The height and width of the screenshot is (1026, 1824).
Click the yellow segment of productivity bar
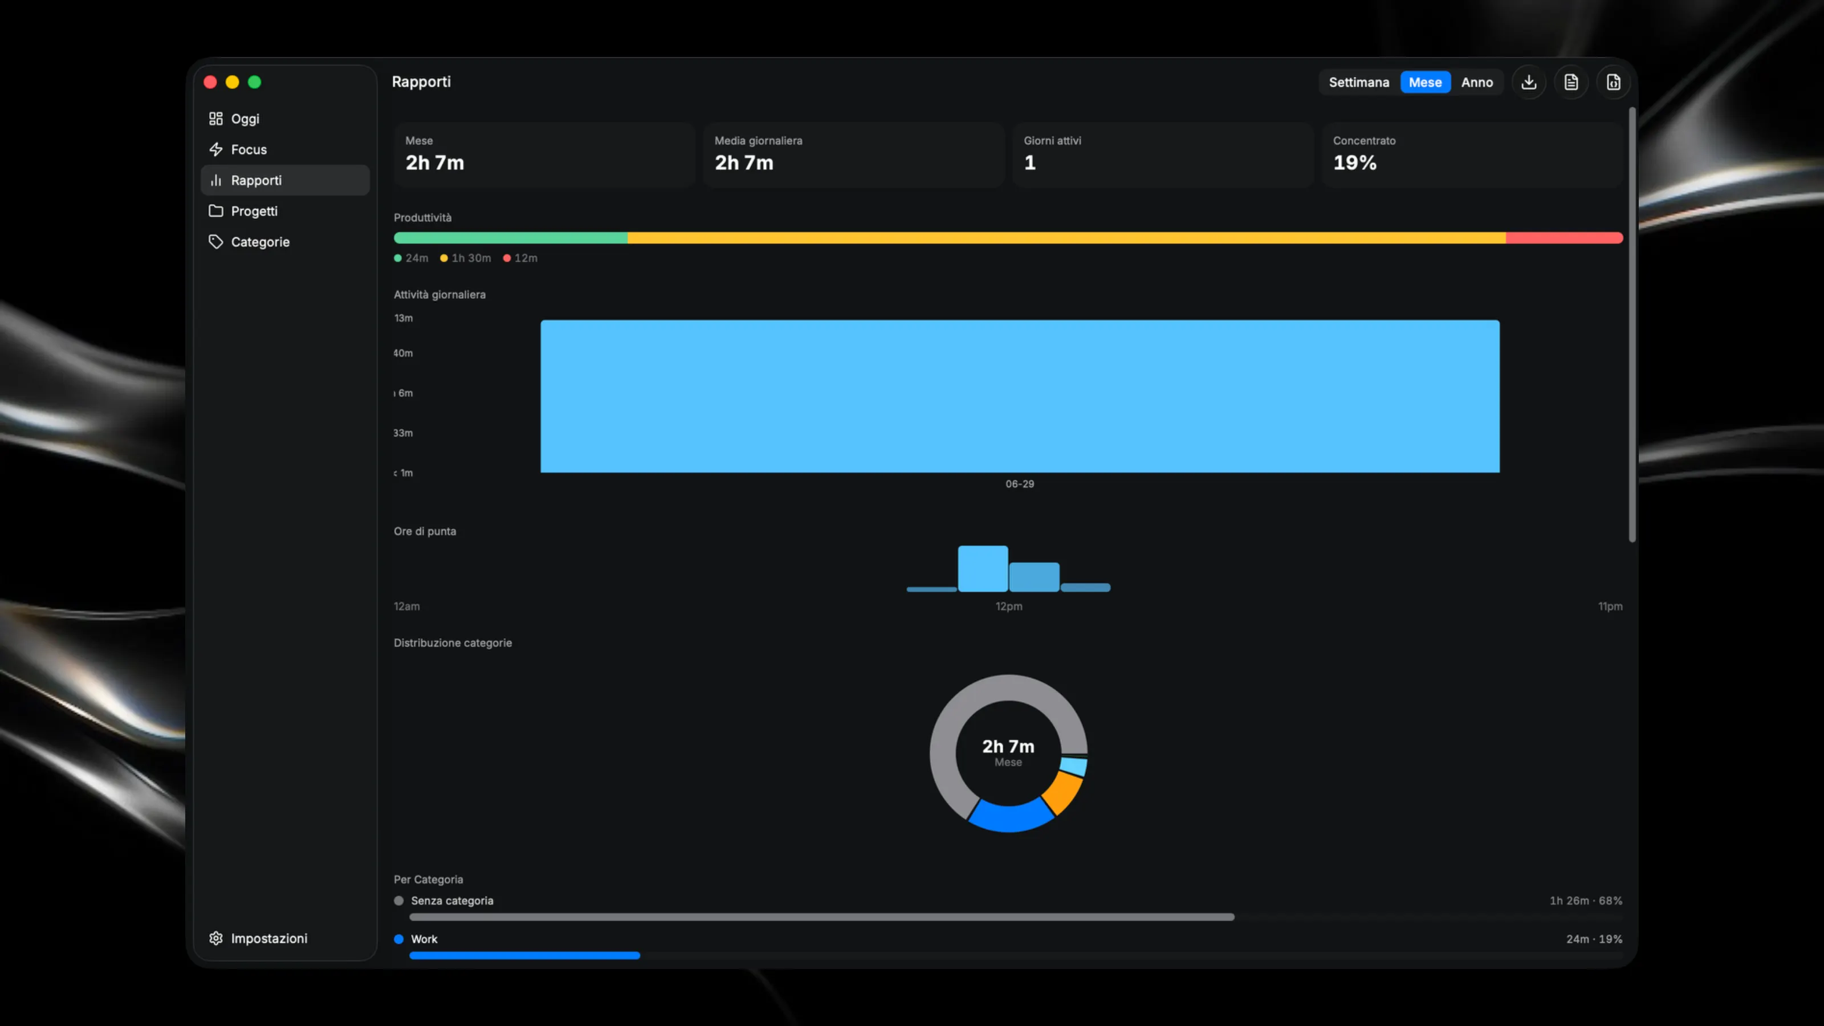(x=1066, y=238)
